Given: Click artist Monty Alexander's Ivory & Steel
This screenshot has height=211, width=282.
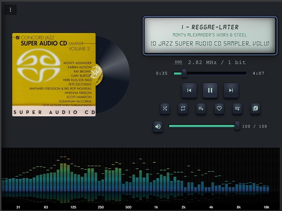Looking at the screenshot, I should pyautogui.click(x=210, y=35).
